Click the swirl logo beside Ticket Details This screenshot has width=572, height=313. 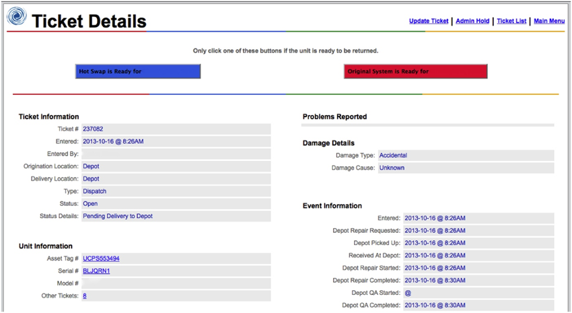click(x=17, y=15)
